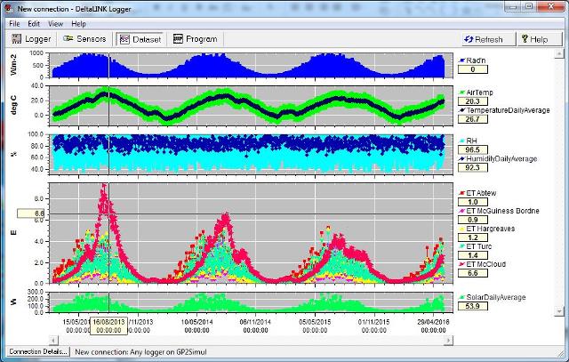Click HumidityDailyAverage legend marker
The image size is (569, 362).
pyautogui.click(x=462, y=158)
